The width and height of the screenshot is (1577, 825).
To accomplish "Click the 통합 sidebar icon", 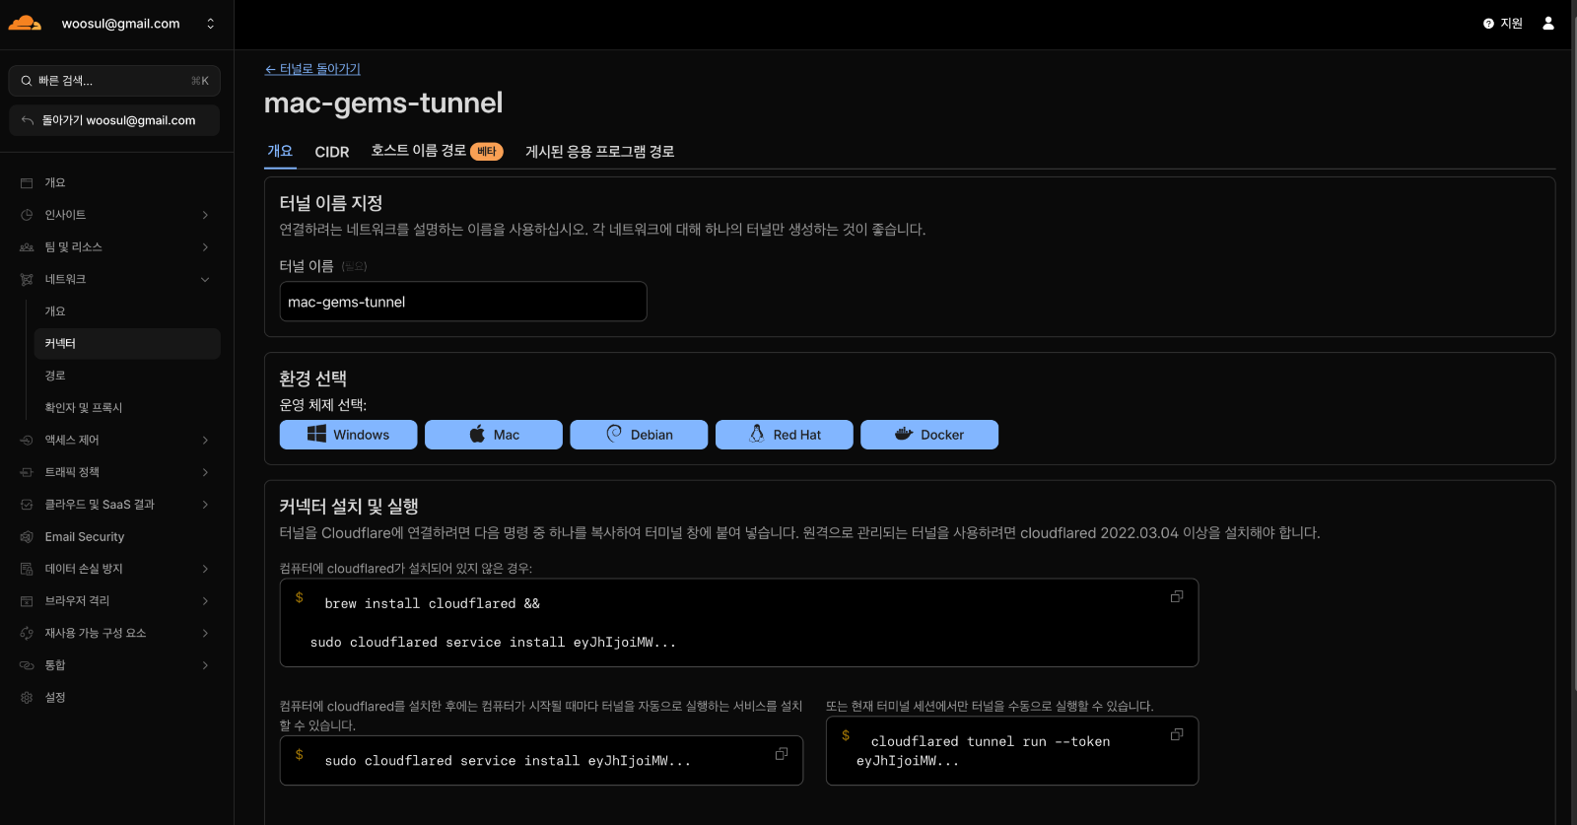I will 27,665.
